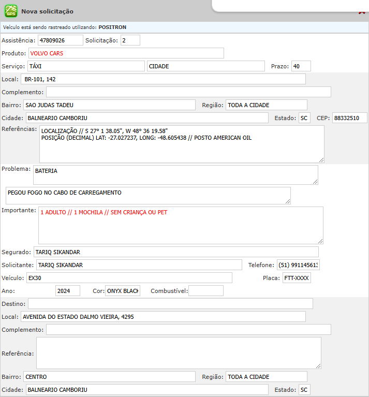This screenshot has width=369, height=397.
Task: Click the Placa field FTT-XXXX
Action: [297, 278]
